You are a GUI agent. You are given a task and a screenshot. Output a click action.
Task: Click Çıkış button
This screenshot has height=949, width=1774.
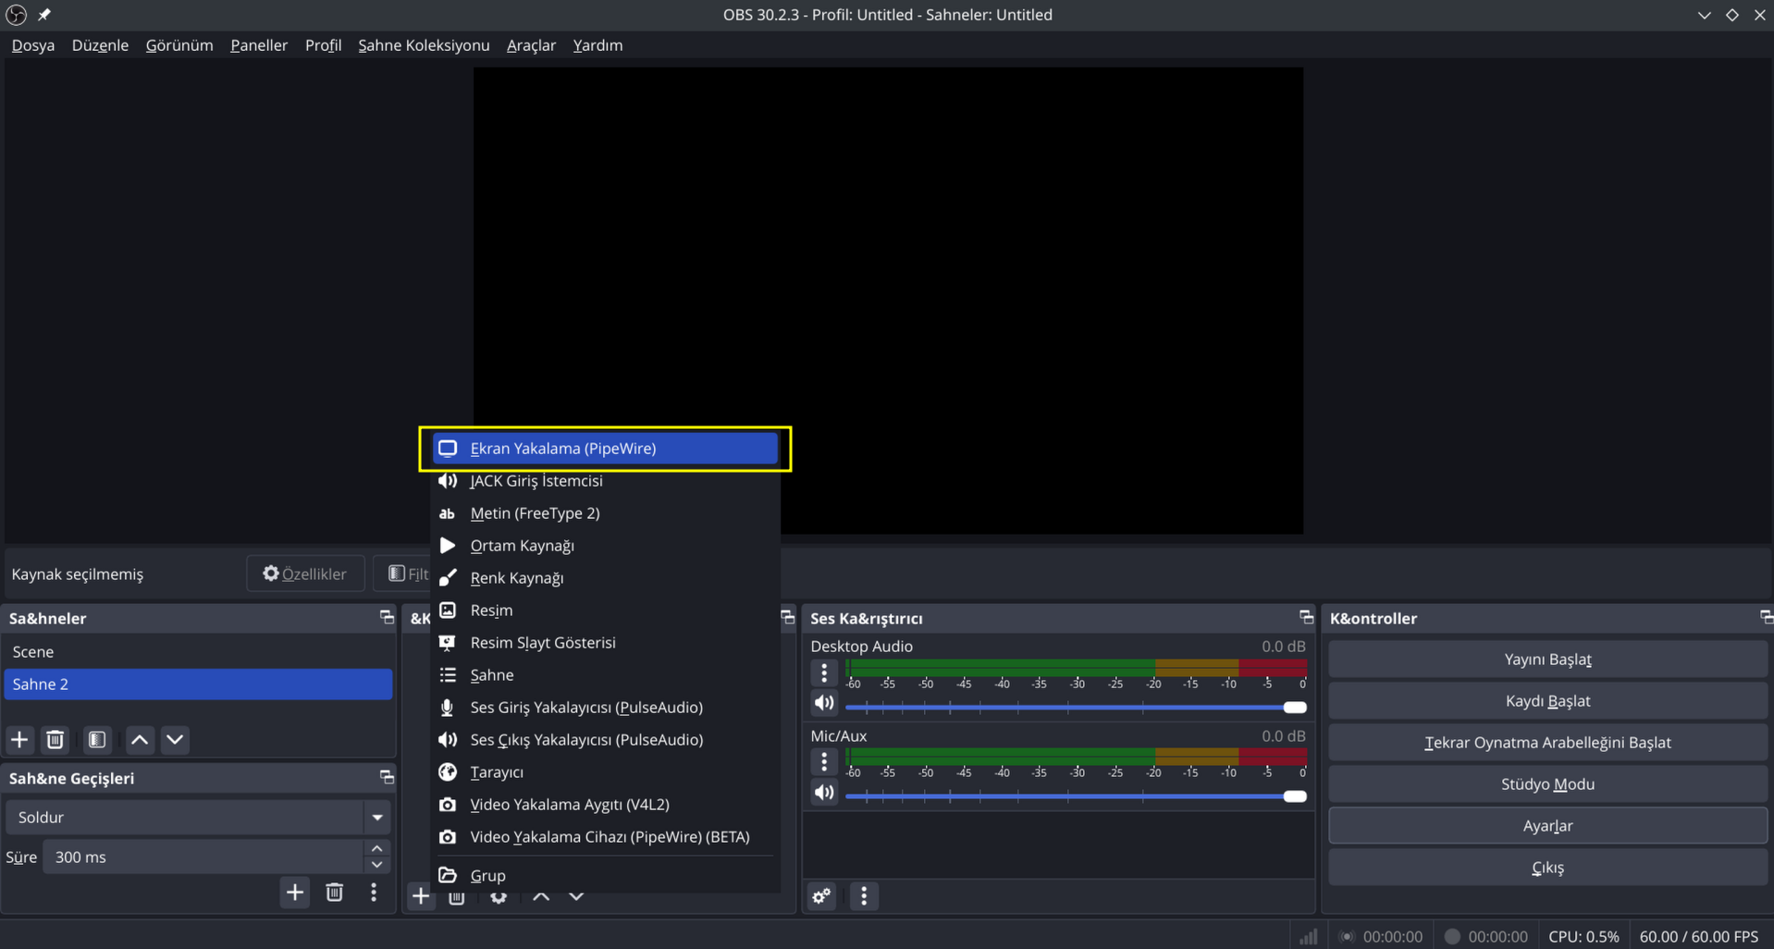1547,868
